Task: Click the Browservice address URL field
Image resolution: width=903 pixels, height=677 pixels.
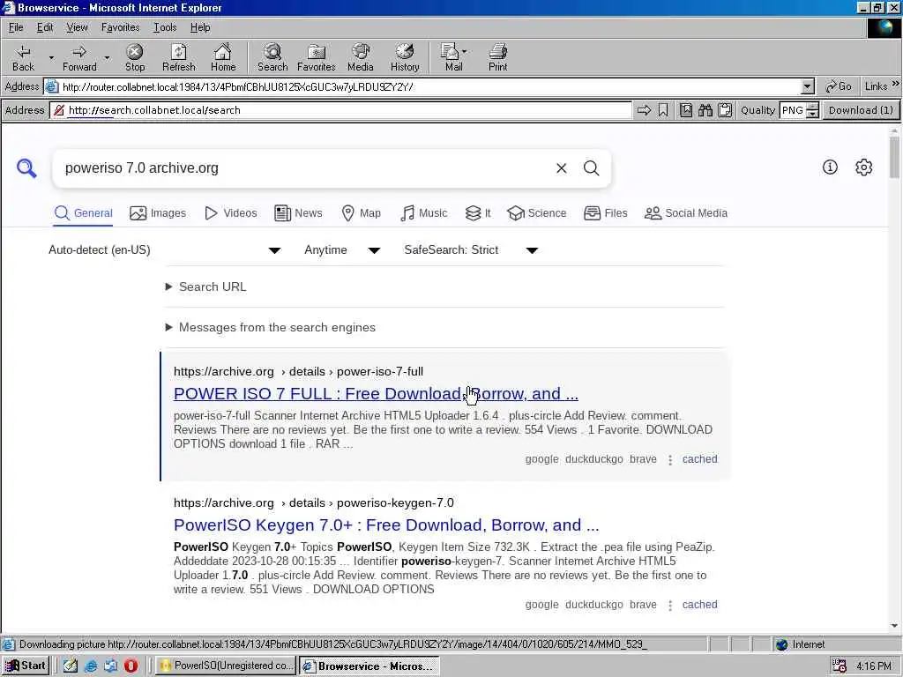Action: click(348, 110)
